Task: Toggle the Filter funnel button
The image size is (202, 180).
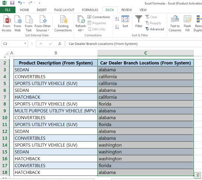Action: point(139,21)
